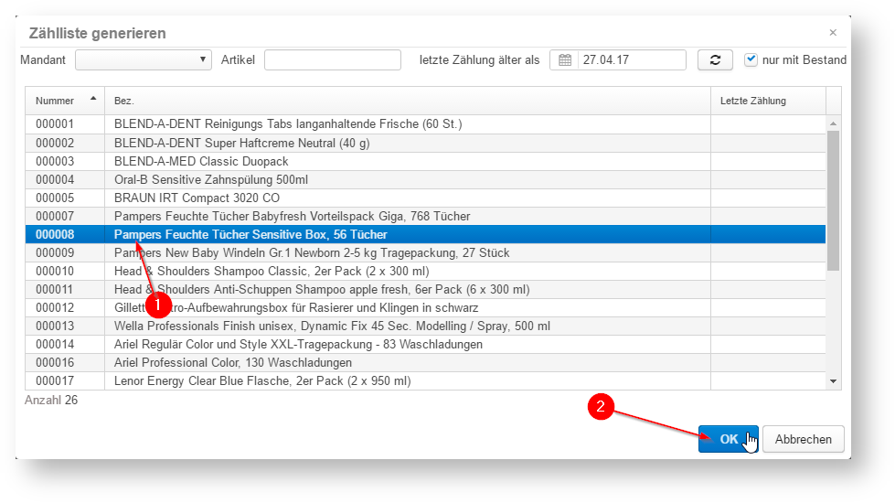This screenshot has width=895, height=503.
Task: Select row Oral-B Sensitive Zahnspülung 500ml
Action: point(425,179)
